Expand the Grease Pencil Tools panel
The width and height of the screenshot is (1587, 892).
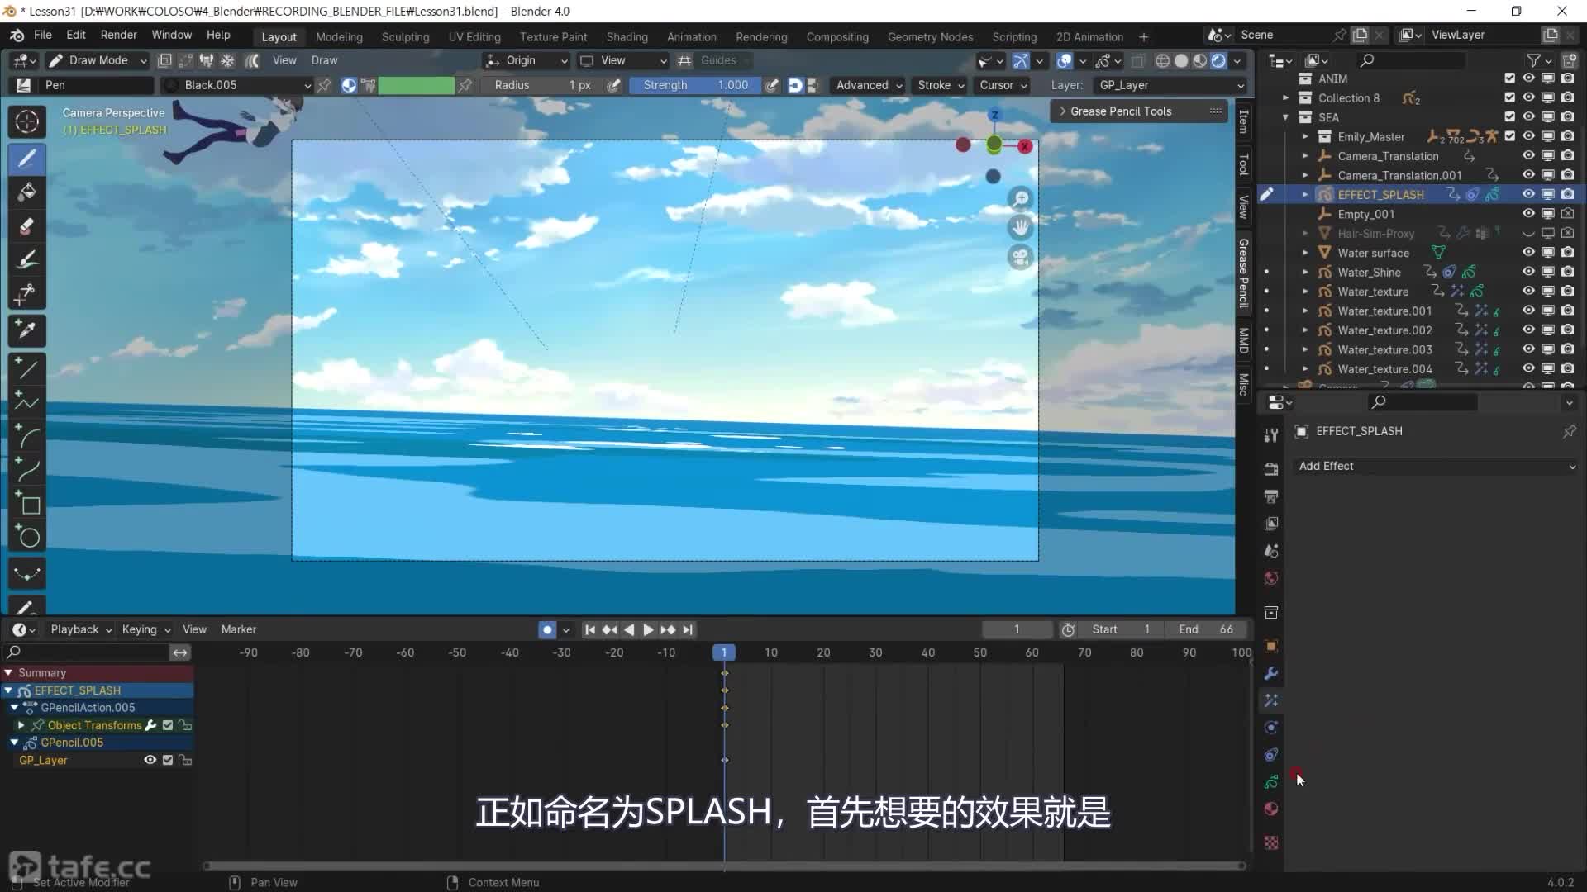point(1120,111)
